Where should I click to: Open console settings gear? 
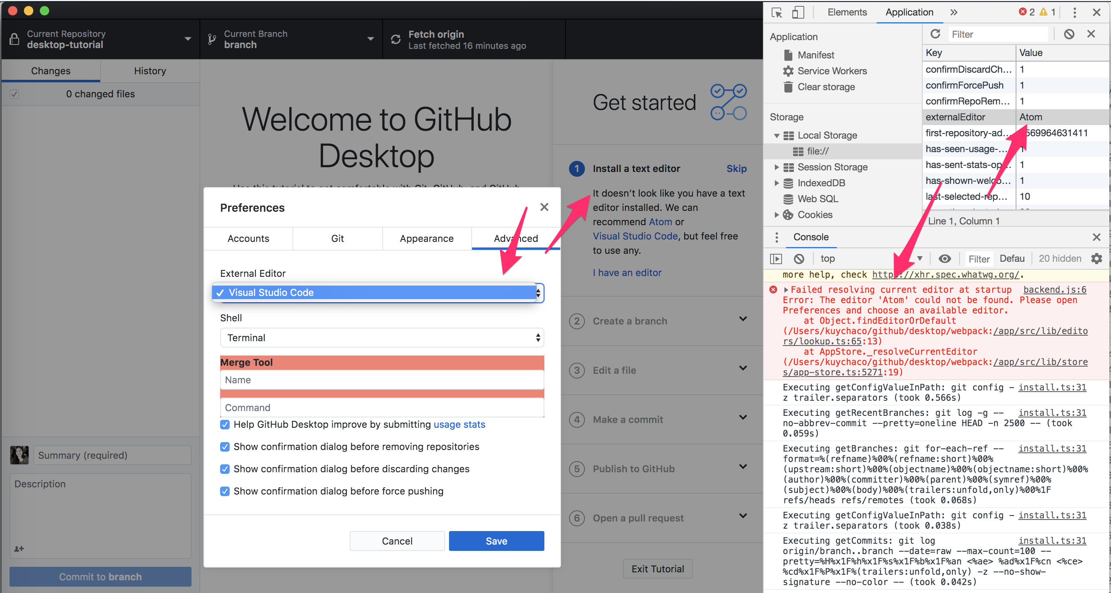(1096, 259)
